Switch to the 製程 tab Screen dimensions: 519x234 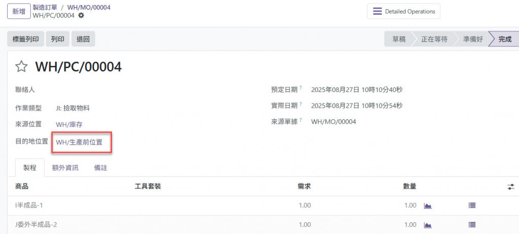point(29,168)
